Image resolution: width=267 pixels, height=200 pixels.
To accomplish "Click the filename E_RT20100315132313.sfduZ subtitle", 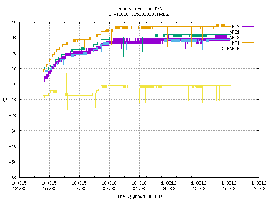I will coord(139,14).
